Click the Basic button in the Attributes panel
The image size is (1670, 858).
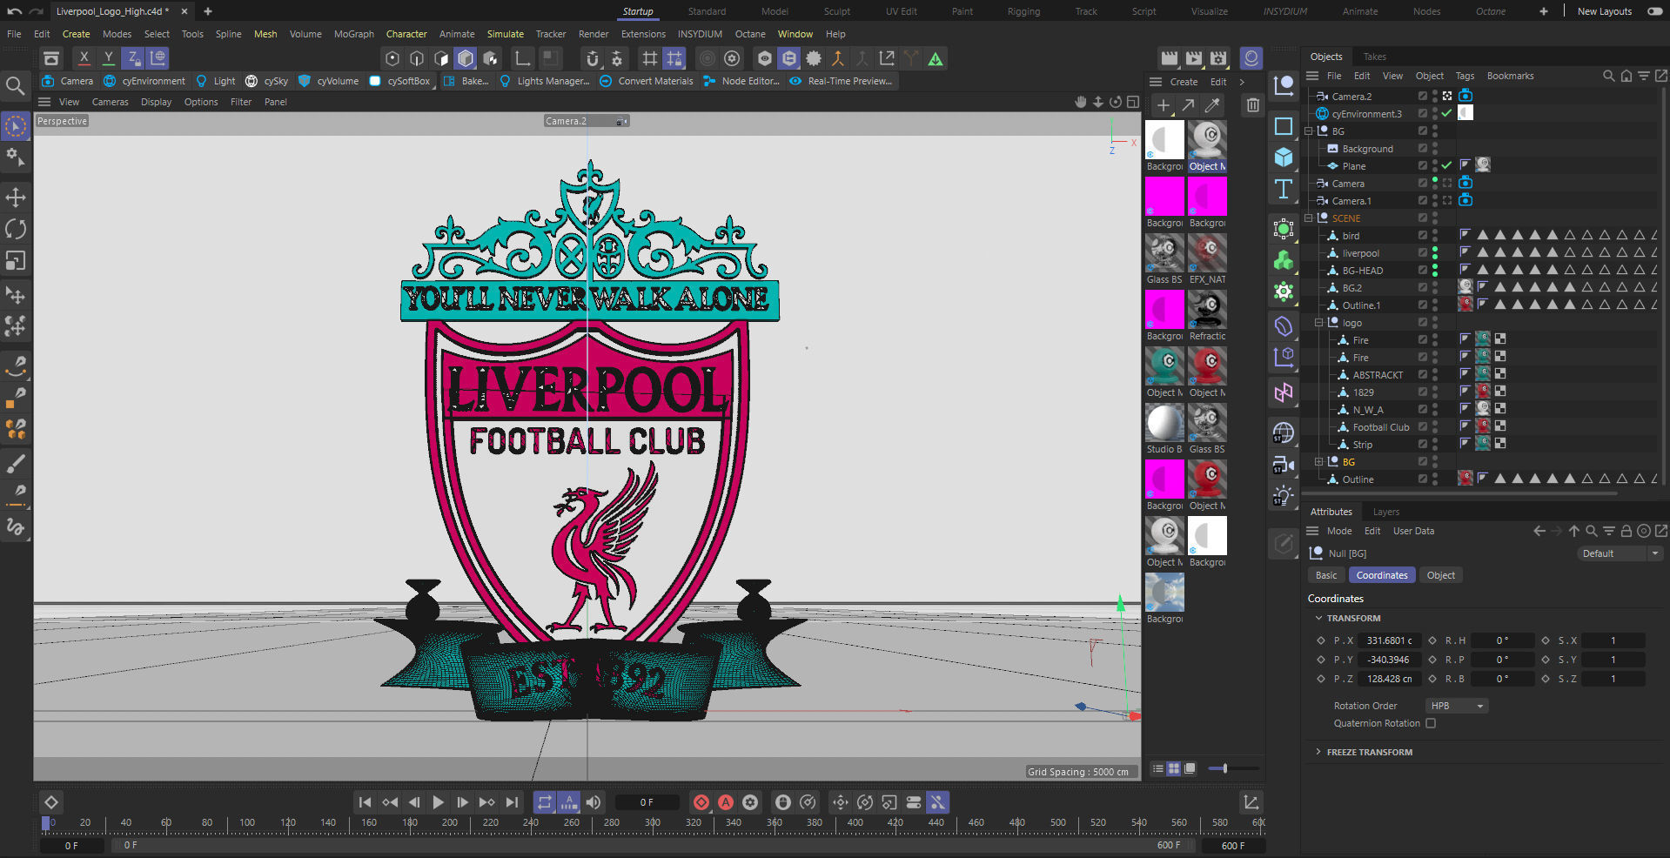click(x=1325, y=574)
